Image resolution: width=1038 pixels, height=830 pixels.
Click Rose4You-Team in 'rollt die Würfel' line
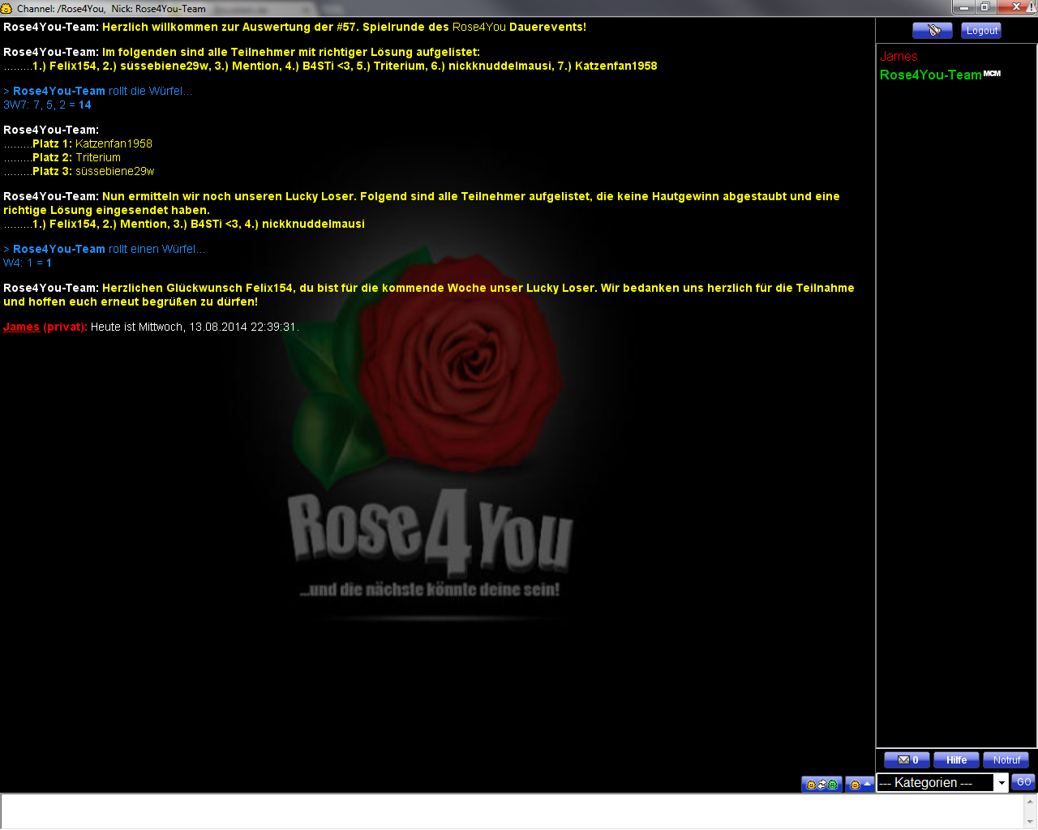(59, 91)
